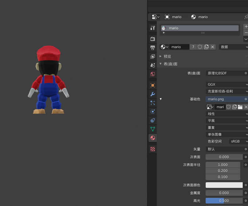248x206 pixels.
Task: Open the 原理化BSDF surface shader selector
Action: click(x=225, y=73)
